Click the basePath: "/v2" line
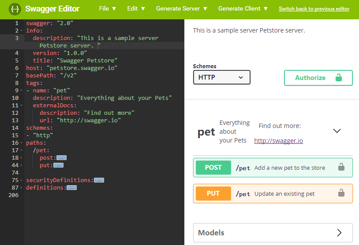This screenshot has width=359, height=245. (x=51, y=76)
